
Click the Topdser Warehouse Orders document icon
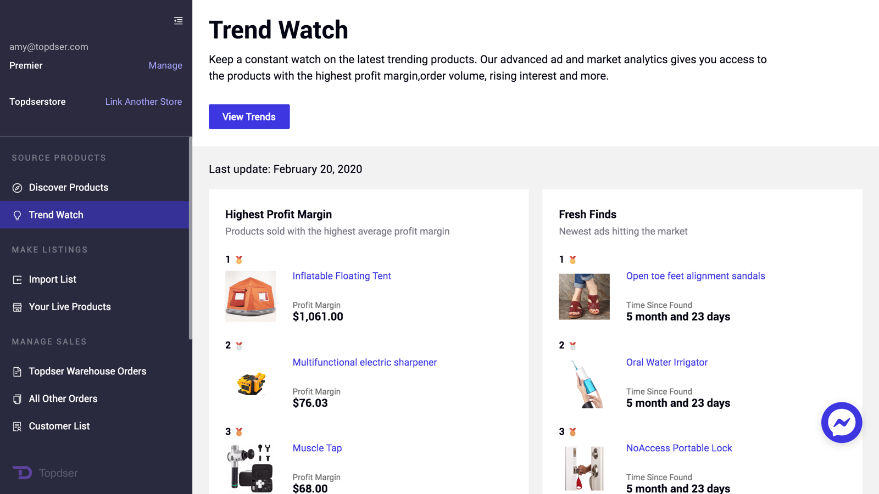click(x=18, y=372)
